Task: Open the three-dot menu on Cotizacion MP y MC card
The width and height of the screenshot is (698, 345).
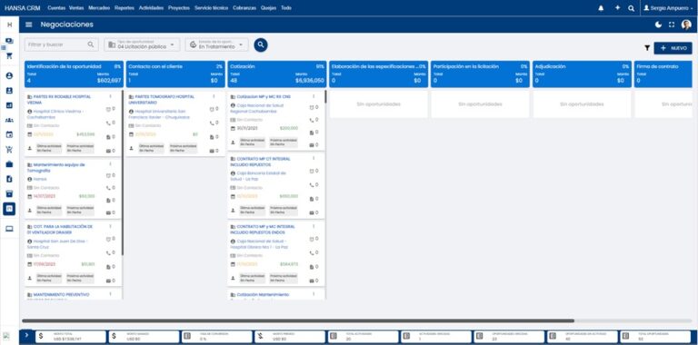Action: tap(314, 96)
